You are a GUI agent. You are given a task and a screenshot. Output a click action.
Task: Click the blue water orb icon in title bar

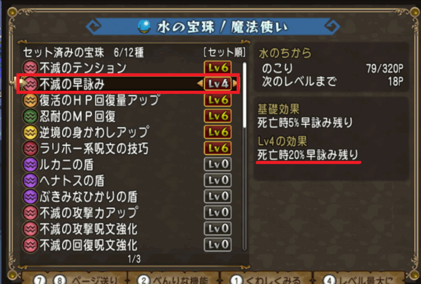144,27
